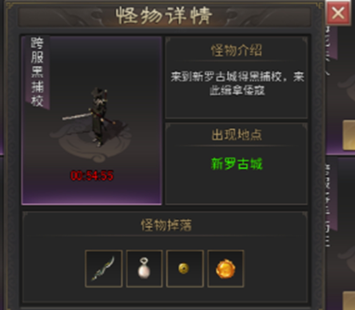
Task: Click the 怪物介绍 section heading
Action: click(237, 50)
